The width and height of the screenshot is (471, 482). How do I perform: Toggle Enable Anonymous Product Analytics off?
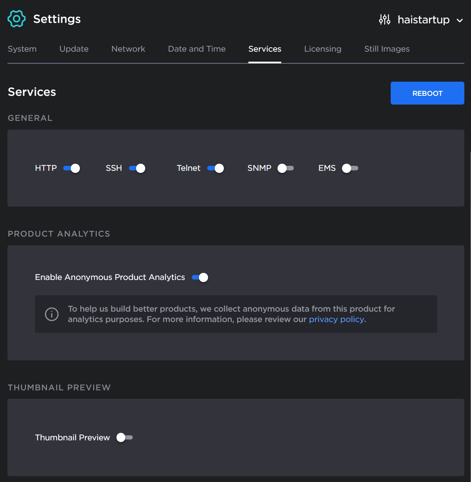point(200,277)
